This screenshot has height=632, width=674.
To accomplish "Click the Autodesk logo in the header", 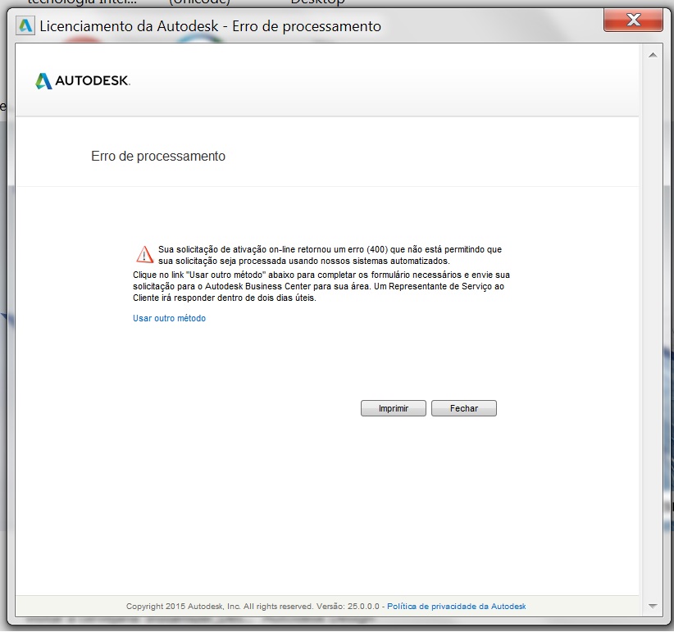I will (83, 81).
